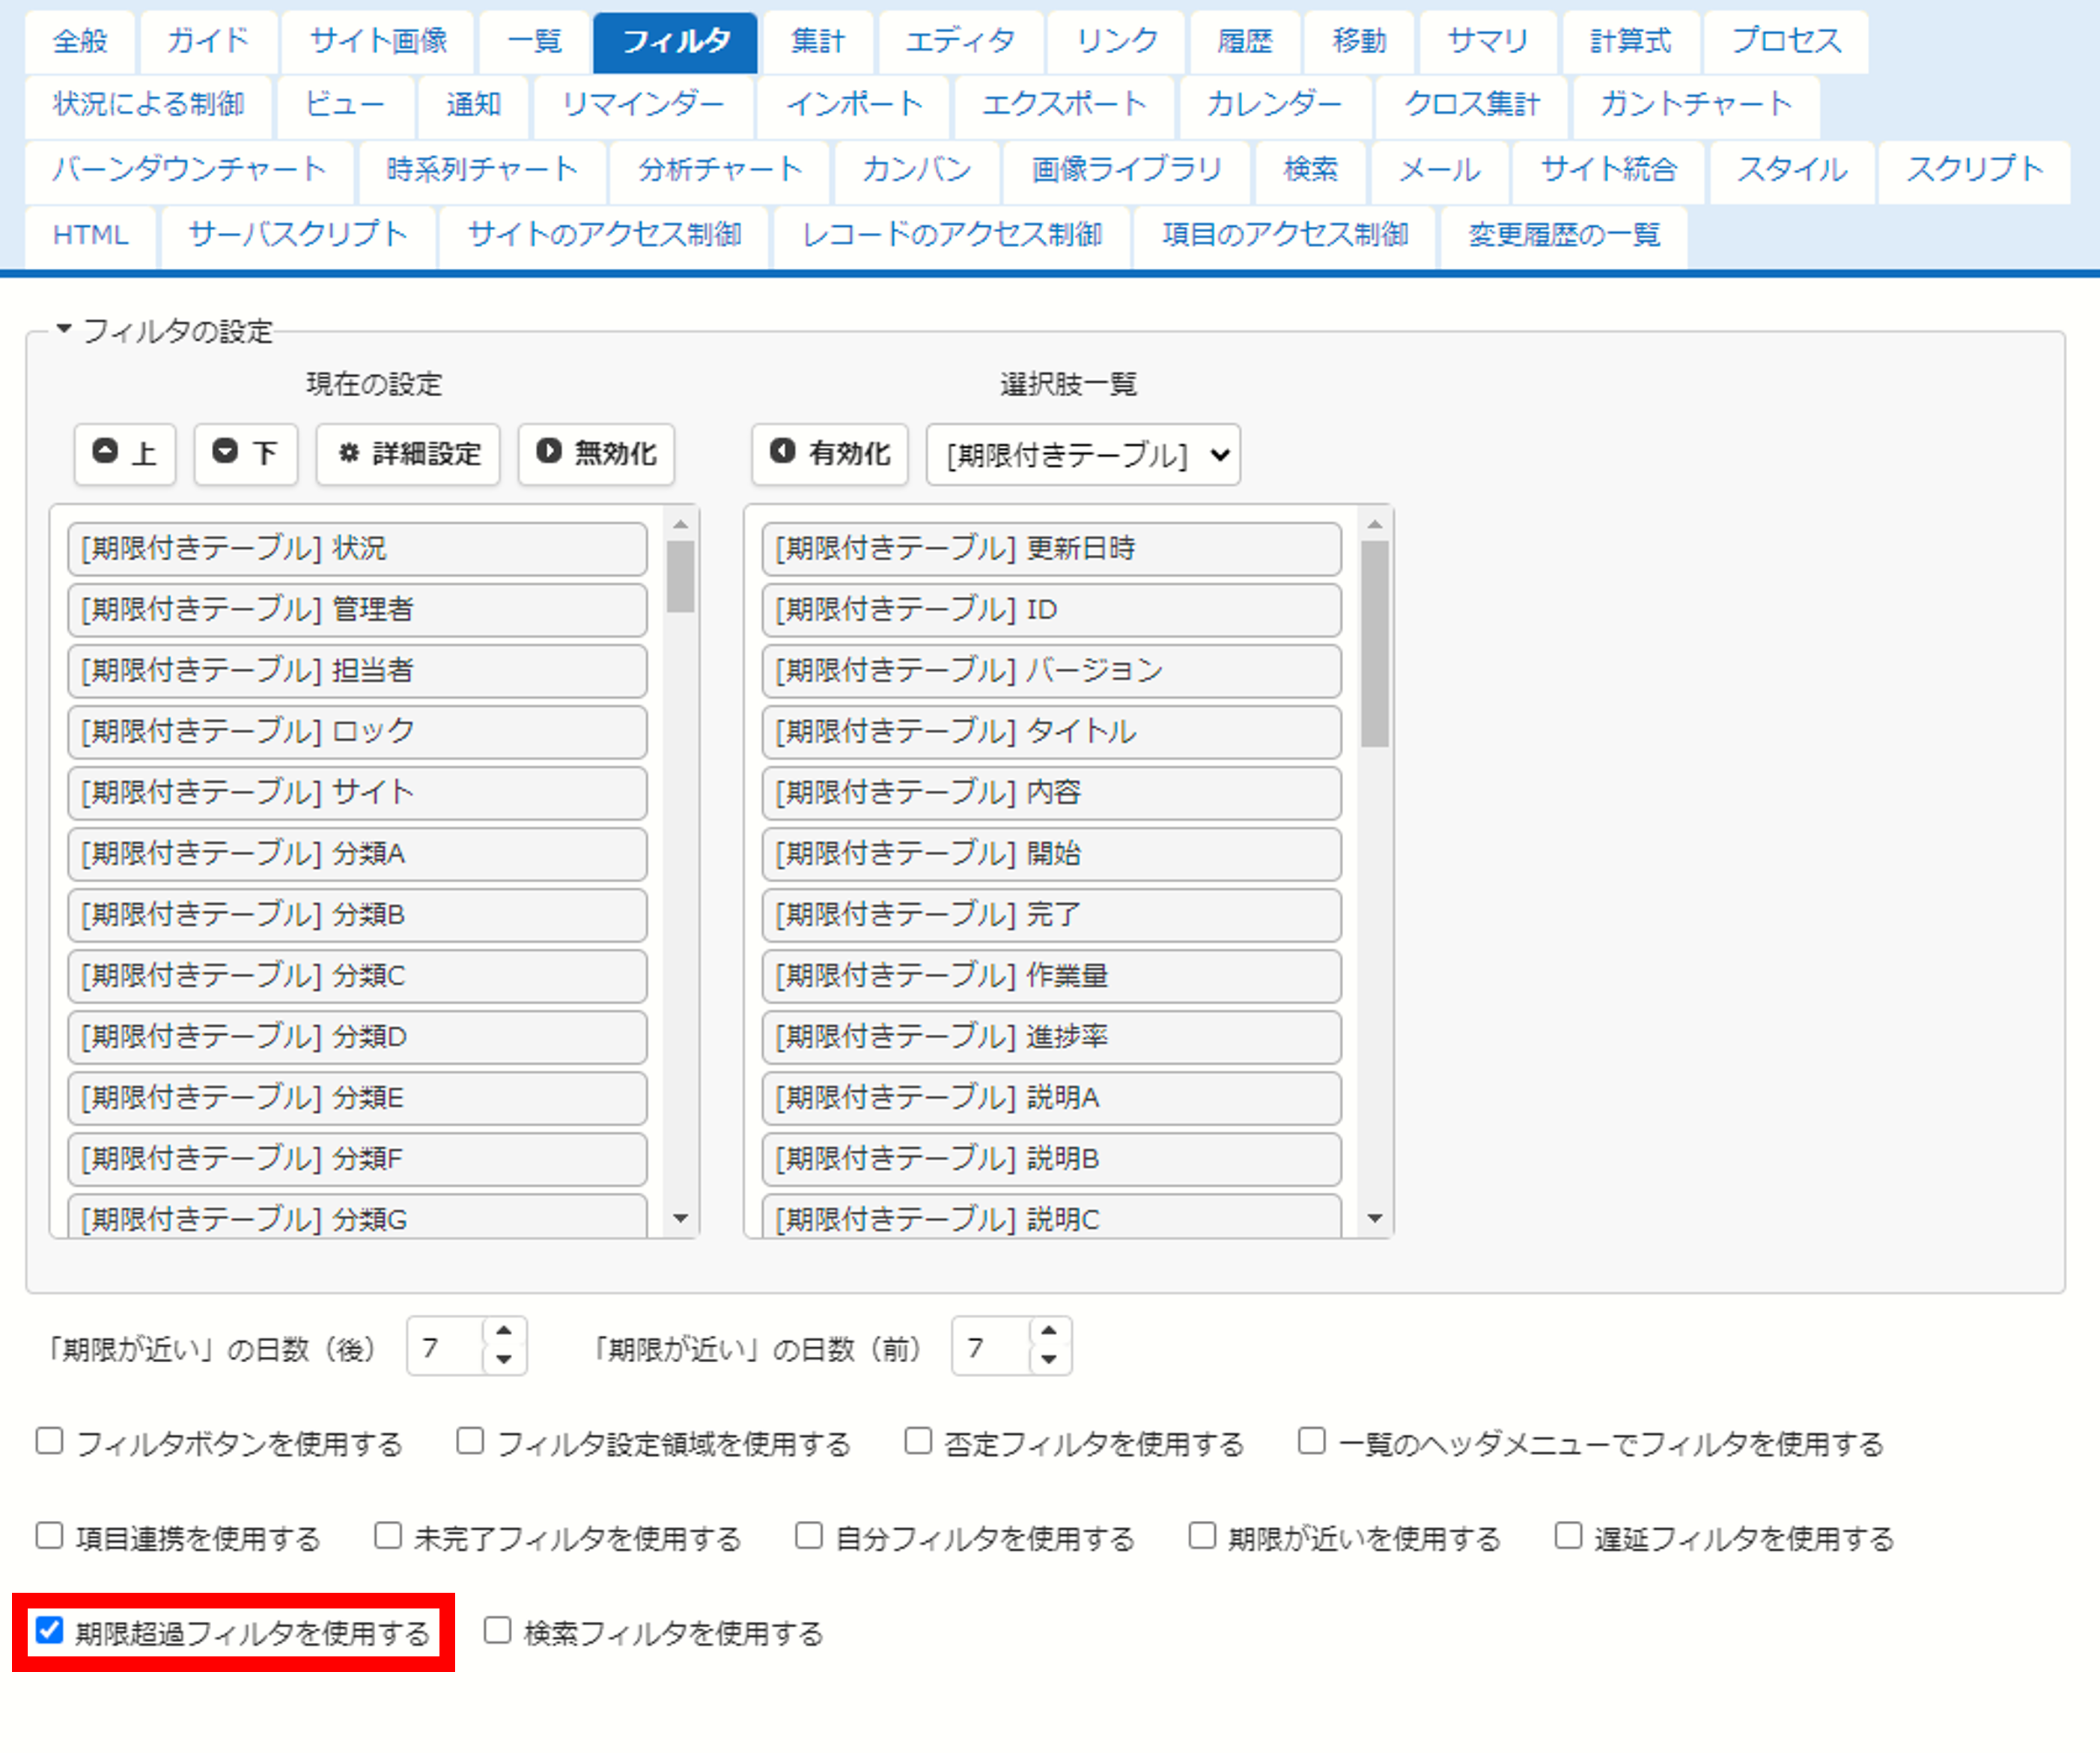
Task: Enable フィルタボタンを使用する checkbox
Action: 49,1441
